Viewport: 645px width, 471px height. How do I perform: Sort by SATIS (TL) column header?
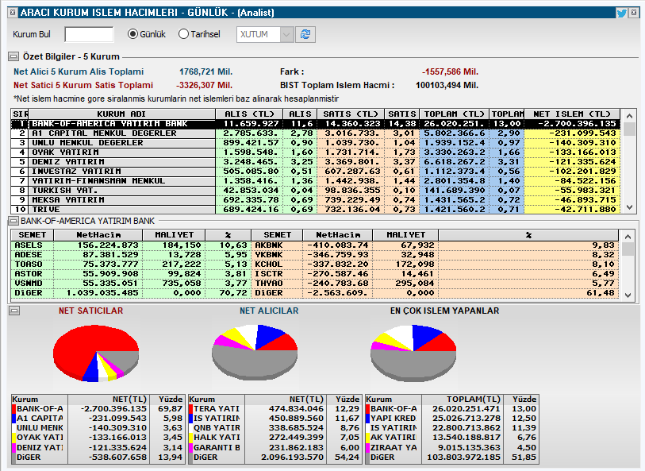351,114
